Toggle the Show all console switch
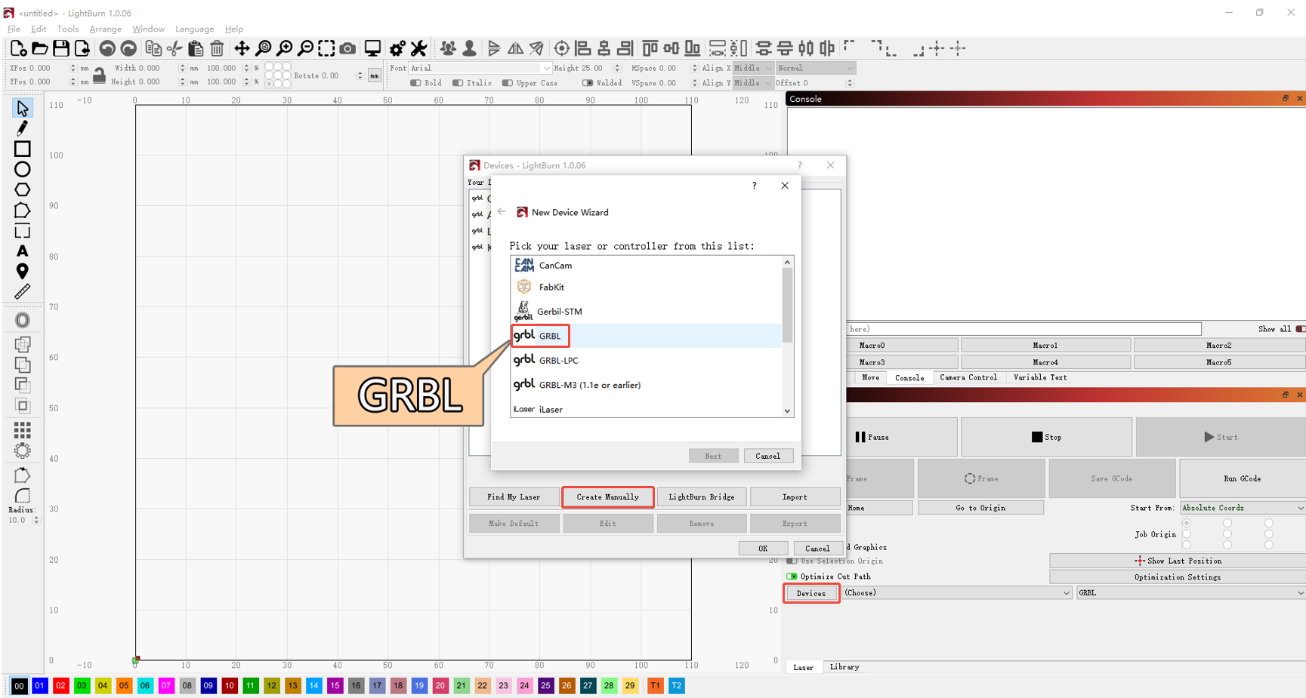The image size is (1306, 698). pos(1300,329)
